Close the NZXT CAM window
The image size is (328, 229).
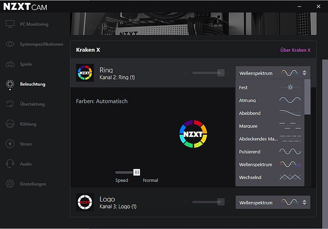point(319,7)
